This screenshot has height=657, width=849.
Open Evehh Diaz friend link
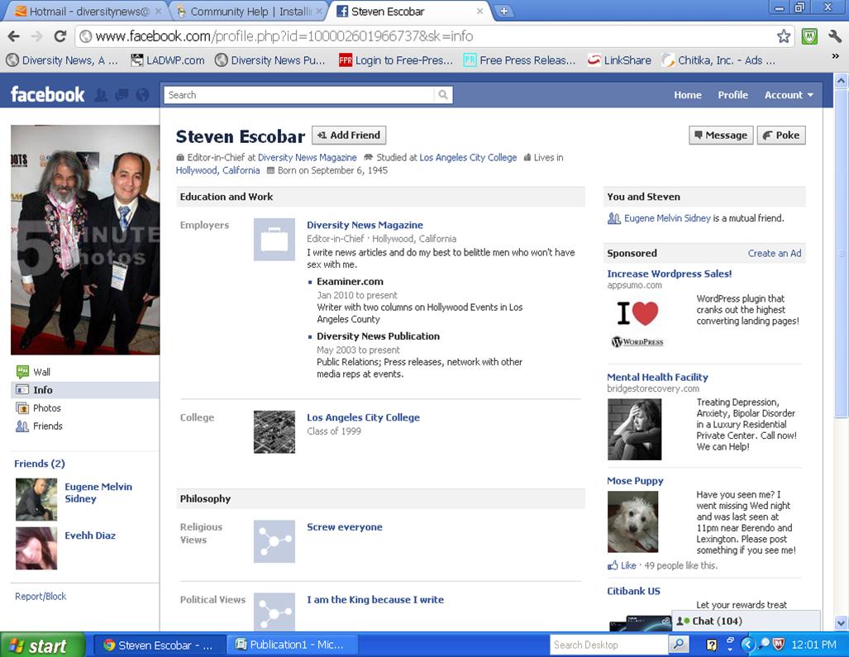click(90, 536)
